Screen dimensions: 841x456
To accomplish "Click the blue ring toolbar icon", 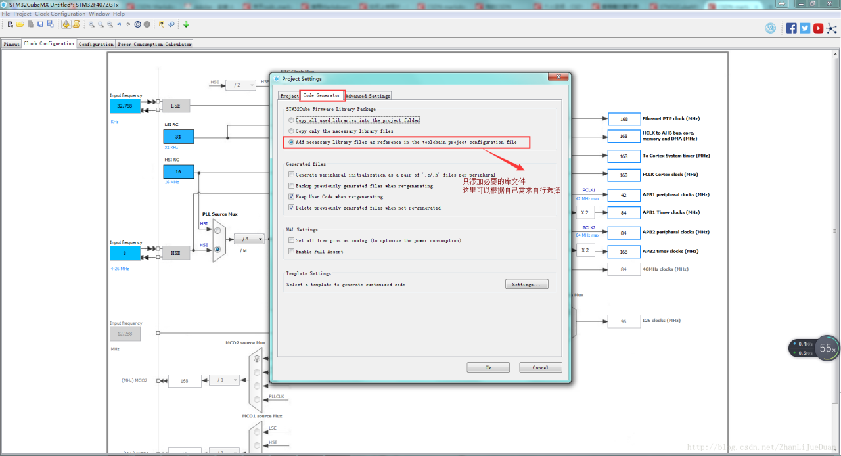I will click(138, 24).
